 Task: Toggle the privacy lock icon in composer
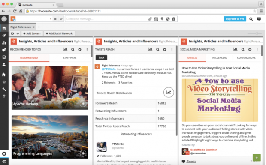pyautogui.click(x=174, y=19)
